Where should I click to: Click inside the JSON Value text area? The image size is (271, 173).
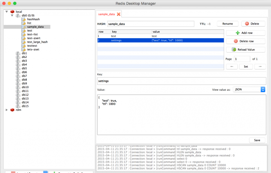point(182,115)
